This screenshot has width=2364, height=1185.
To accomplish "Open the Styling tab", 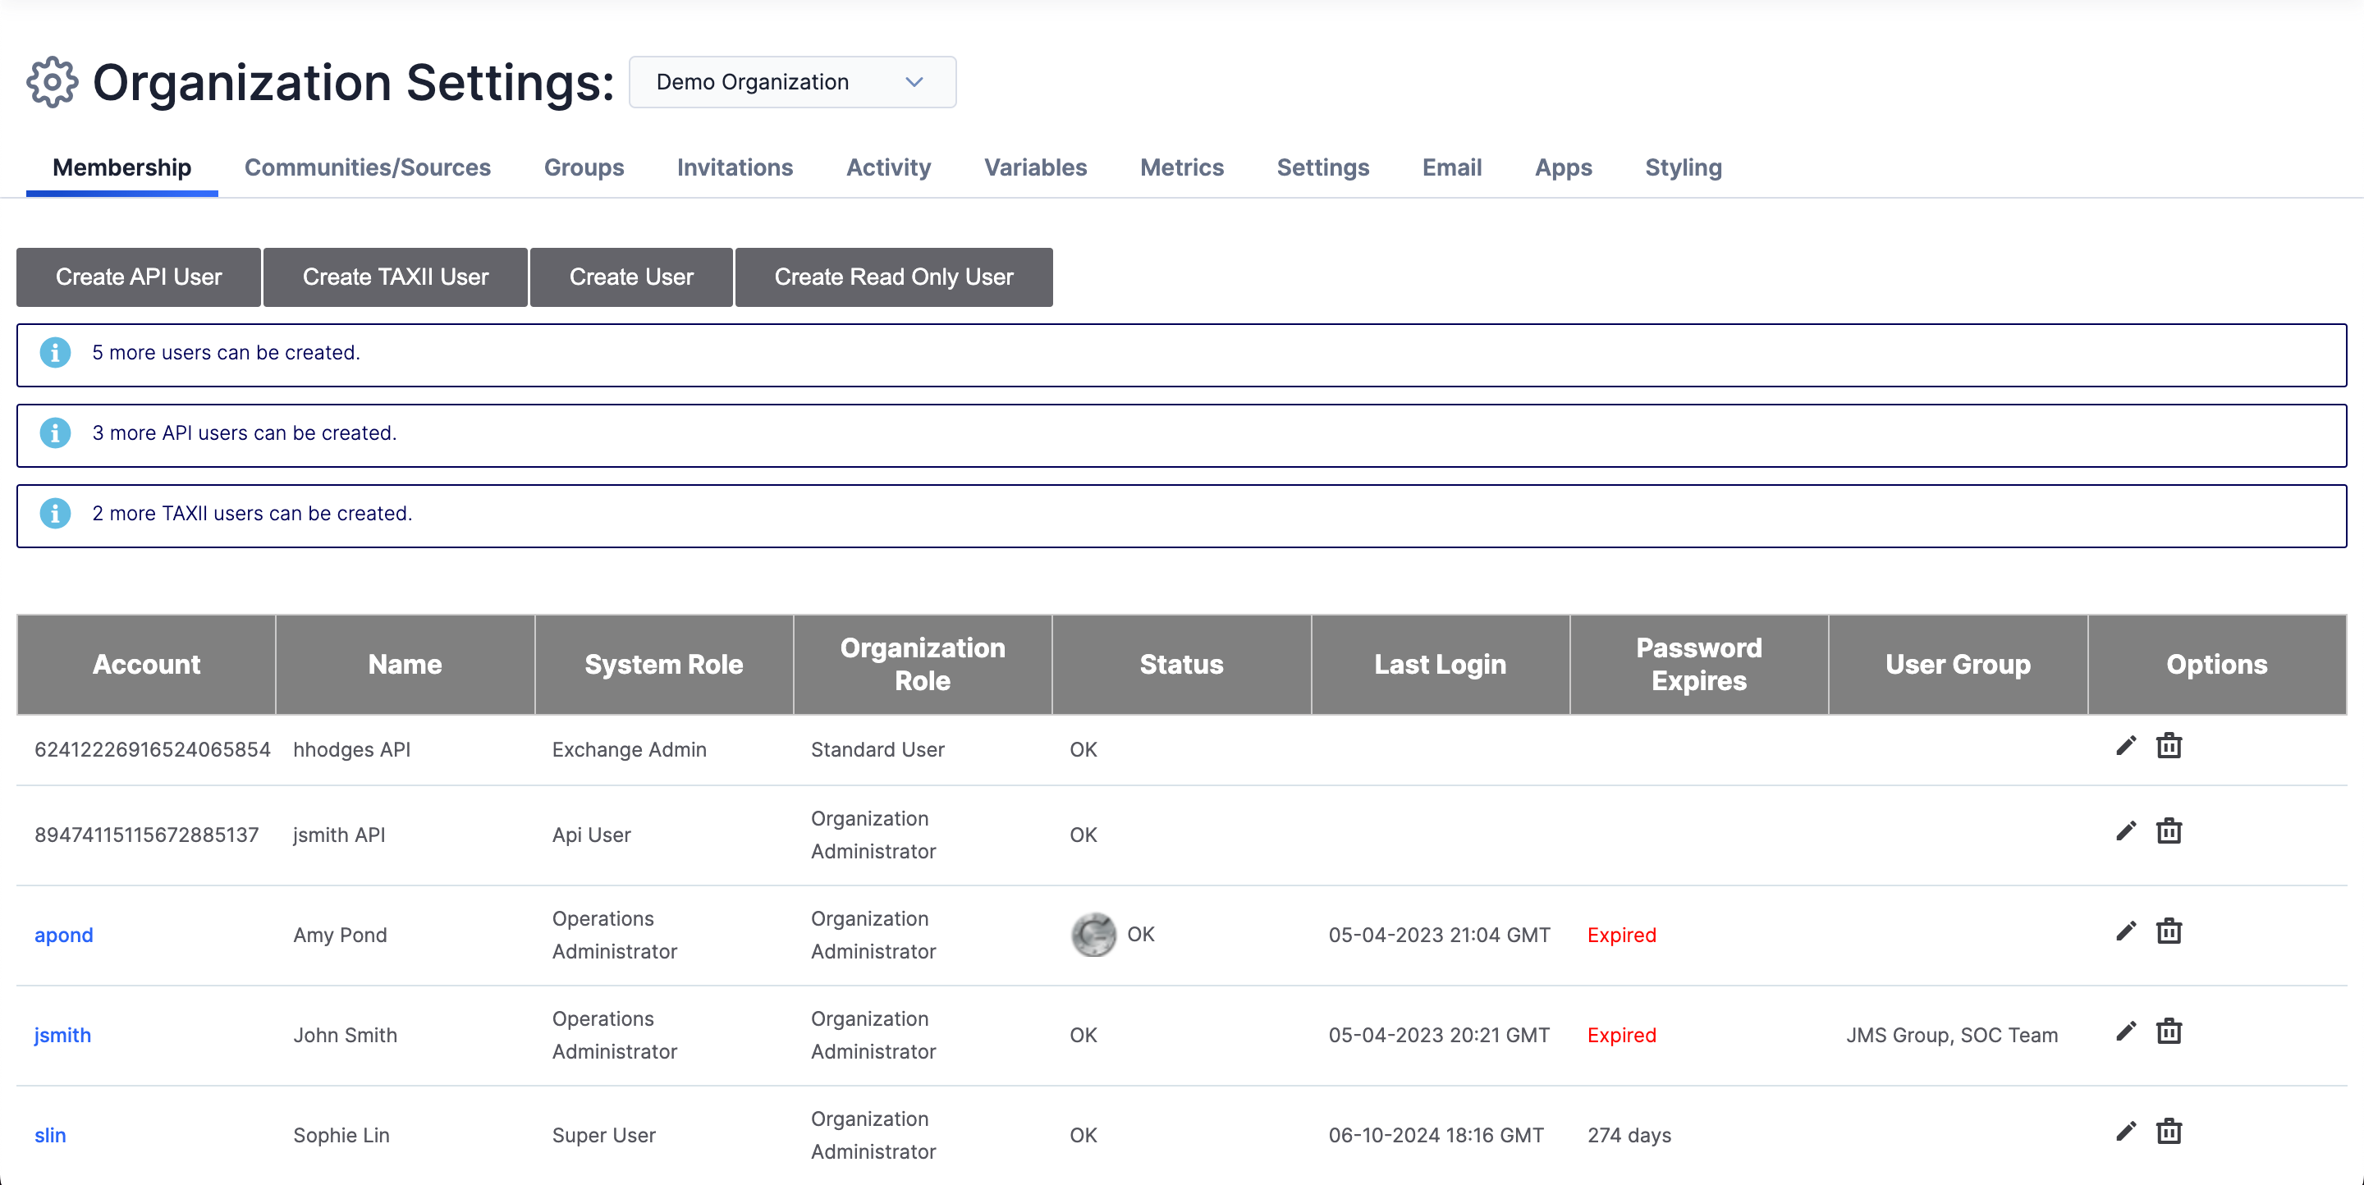I will [1683, 168].
